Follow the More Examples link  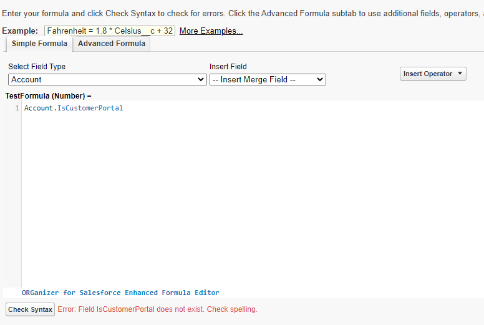click(211, 31)
